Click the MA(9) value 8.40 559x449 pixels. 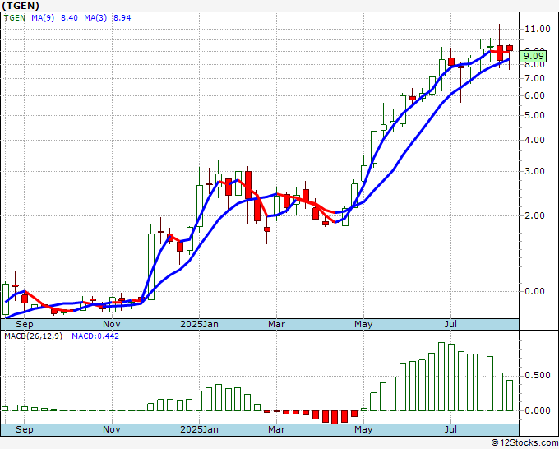pyautogui.click(x=69, y=18)
